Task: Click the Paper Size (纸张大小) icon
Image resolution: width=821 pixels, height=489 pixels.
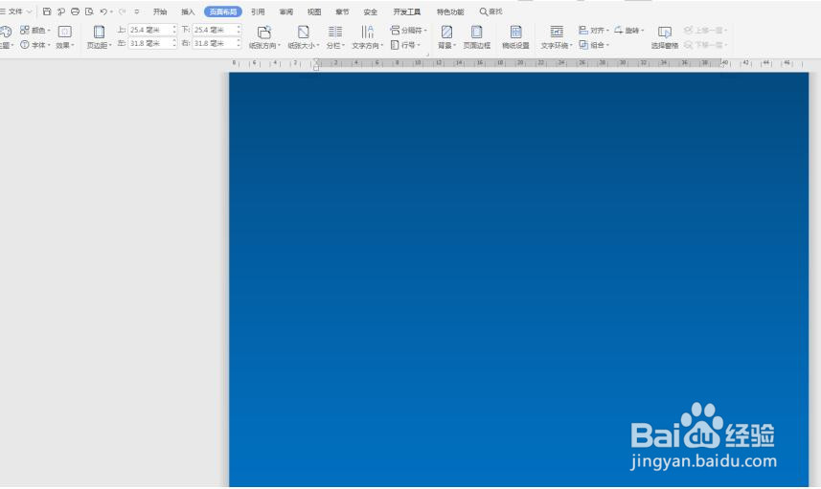Action: 303,32
